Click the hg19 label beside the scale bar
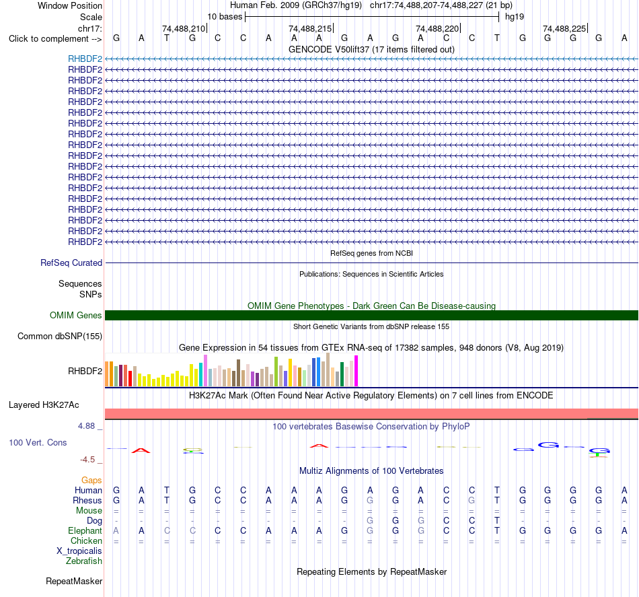Screen dimensions: 639x597 tap(515, 17)
